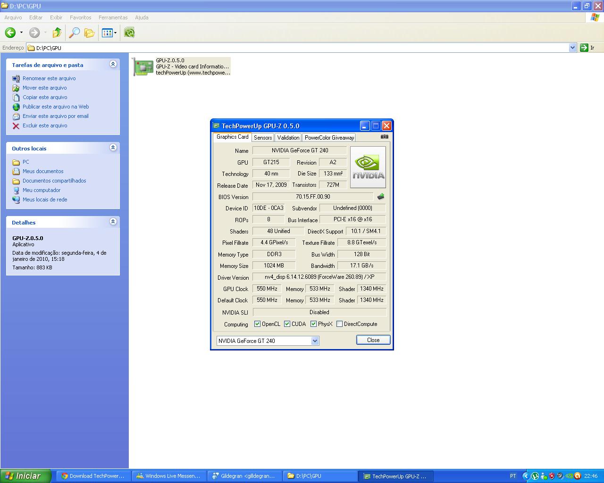
Task: Click the Close button in GPU-Z
Action: click(373, 340)
